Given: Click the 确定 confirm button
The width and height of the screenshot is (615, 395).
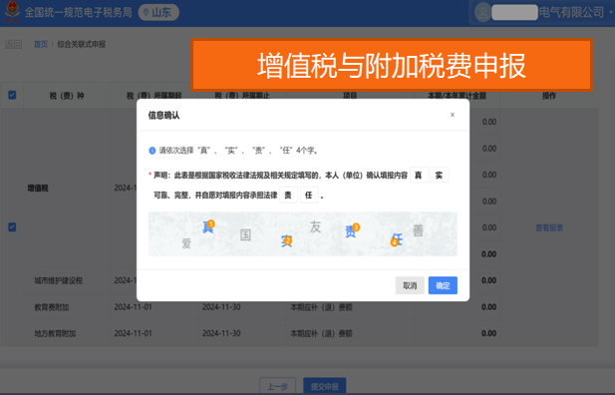Looking at the screenshot, I should pyautogui.click(x=443, y=285).
